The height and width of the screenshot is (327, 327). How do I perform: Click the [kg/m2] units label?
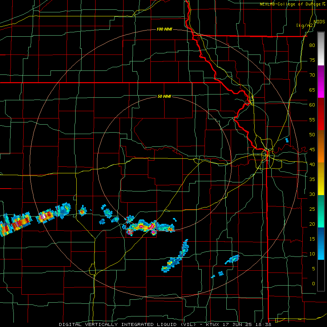pyautogui.click(x=306, y=25)
